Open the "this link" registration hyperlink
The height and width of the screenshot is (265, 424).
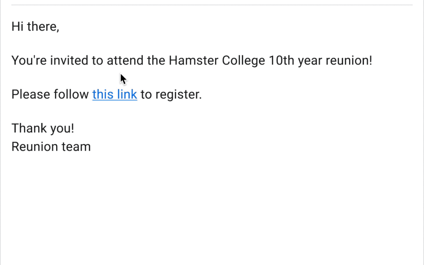(x=115, y=94)
